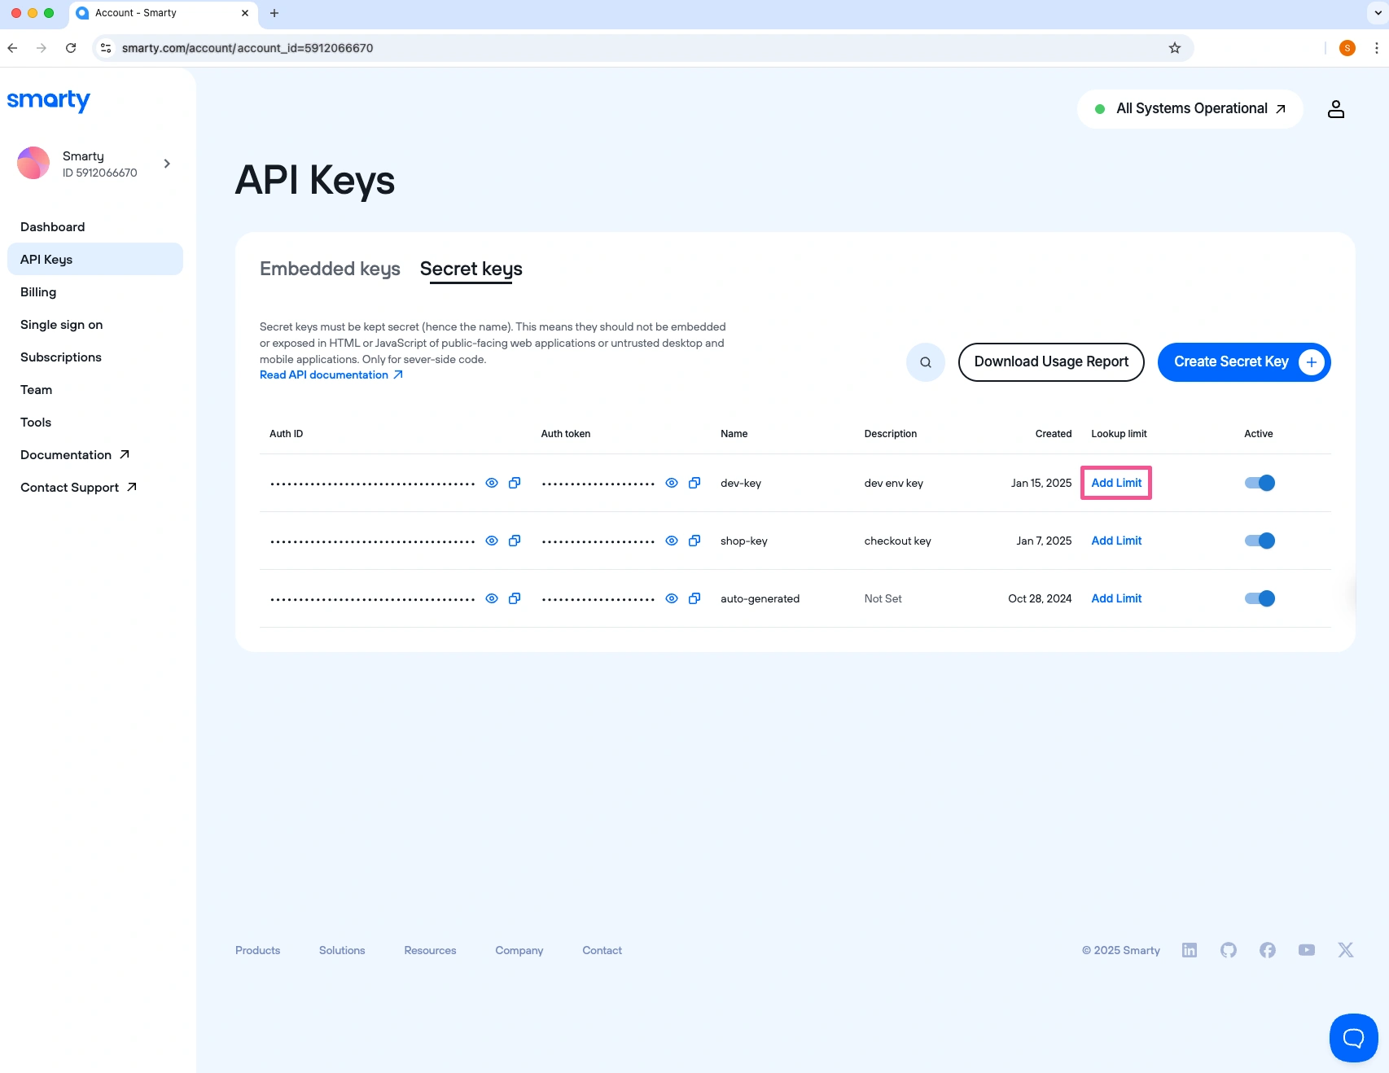The image size is (1389, 1073).
Task: Visit Smarty's LinkedIn footer icon
Action: point(1189,950)
